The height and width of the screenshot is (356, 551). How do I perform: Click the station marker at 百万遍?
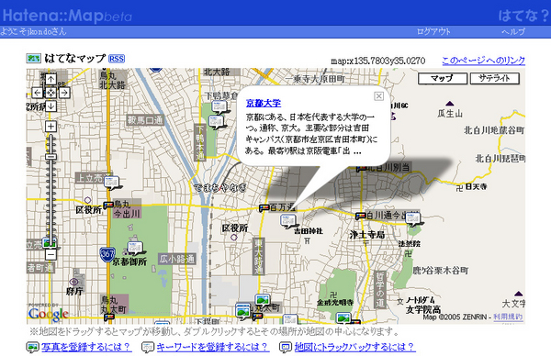tap(264, 208)
